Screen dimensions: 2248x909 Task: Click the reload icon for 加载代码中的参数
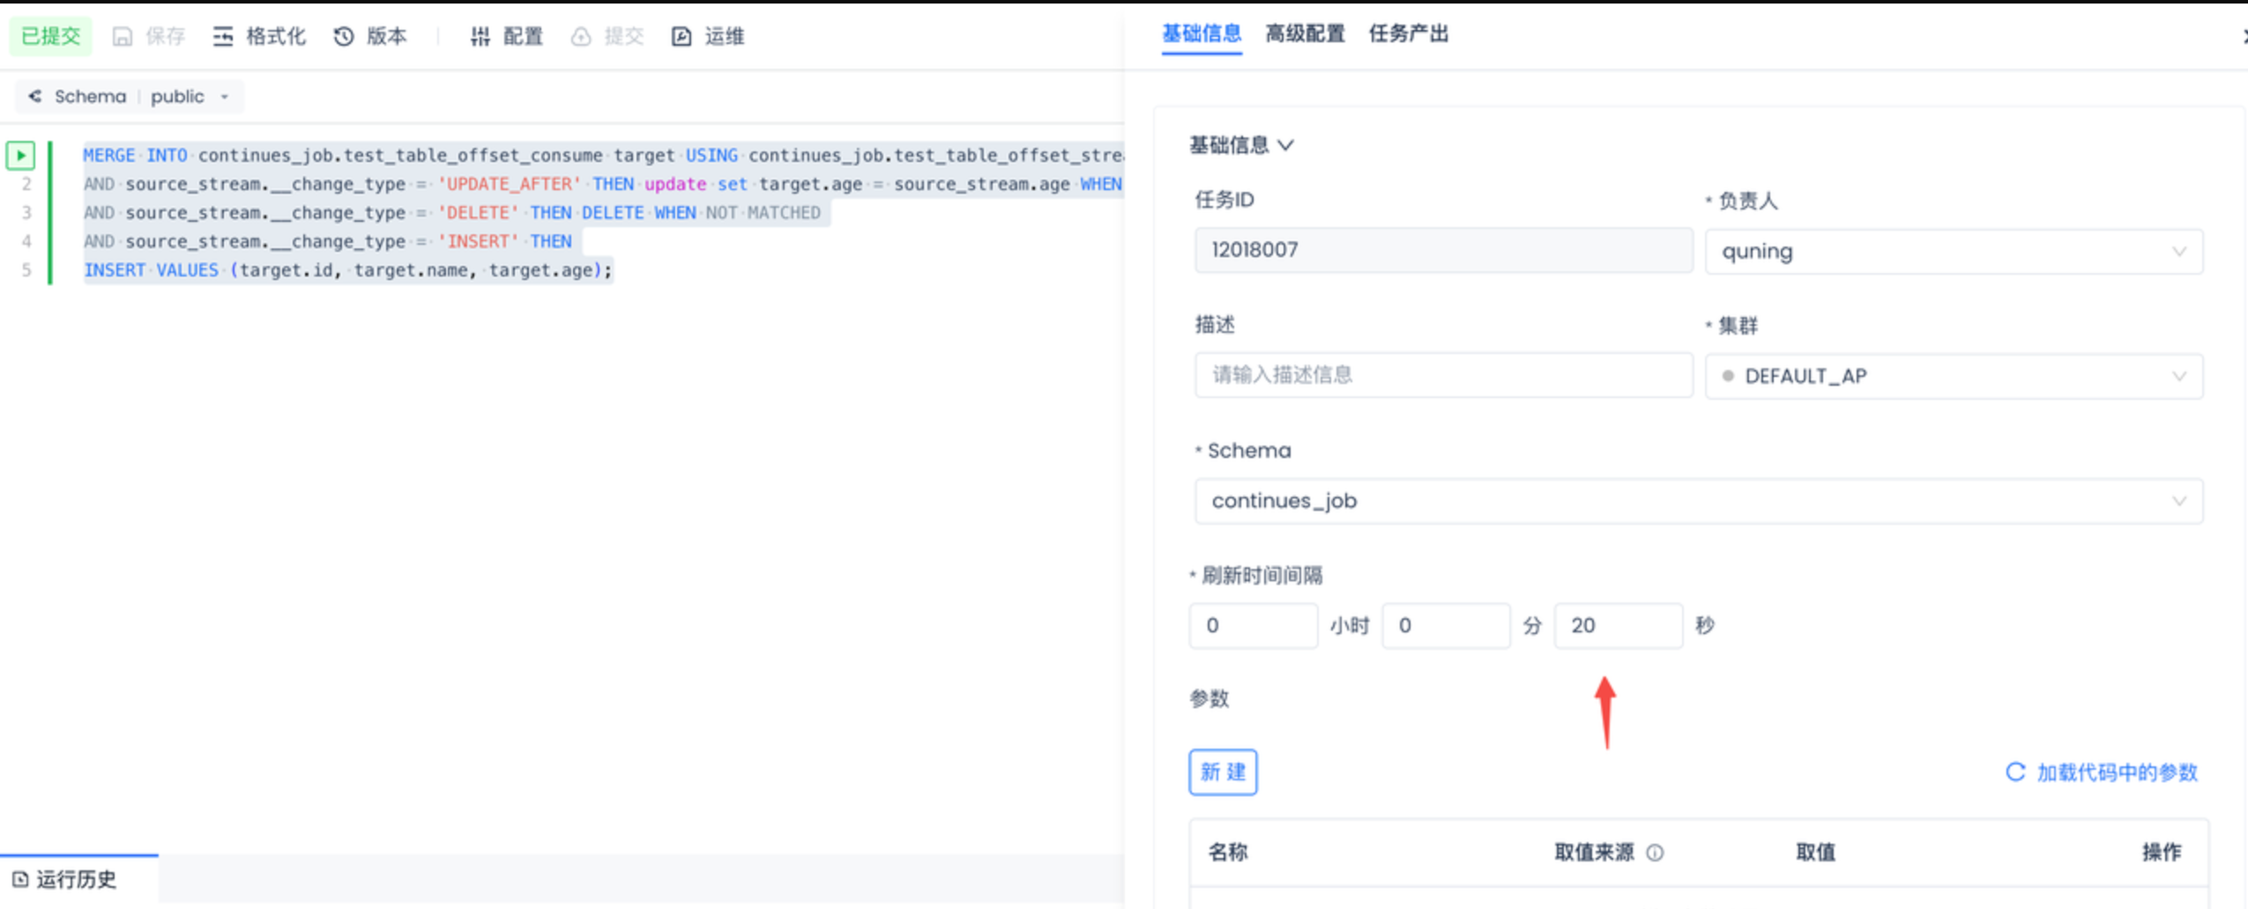(2015, 772)
